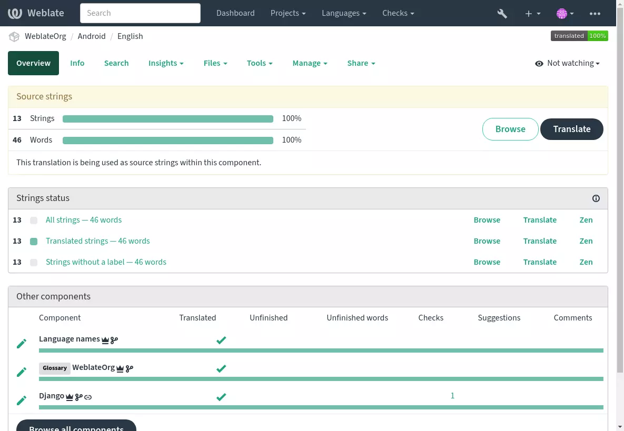
Task: Click Browse for Strings without a label
Action: (487, 263)
